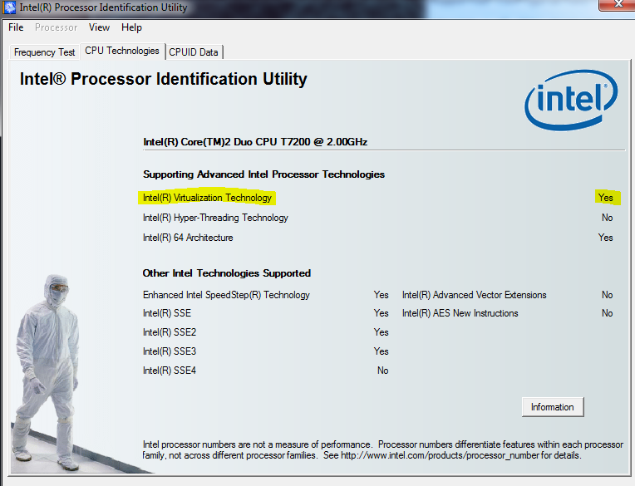
Task: Close the Processor Identification Utility window
Action: [618, 4]
